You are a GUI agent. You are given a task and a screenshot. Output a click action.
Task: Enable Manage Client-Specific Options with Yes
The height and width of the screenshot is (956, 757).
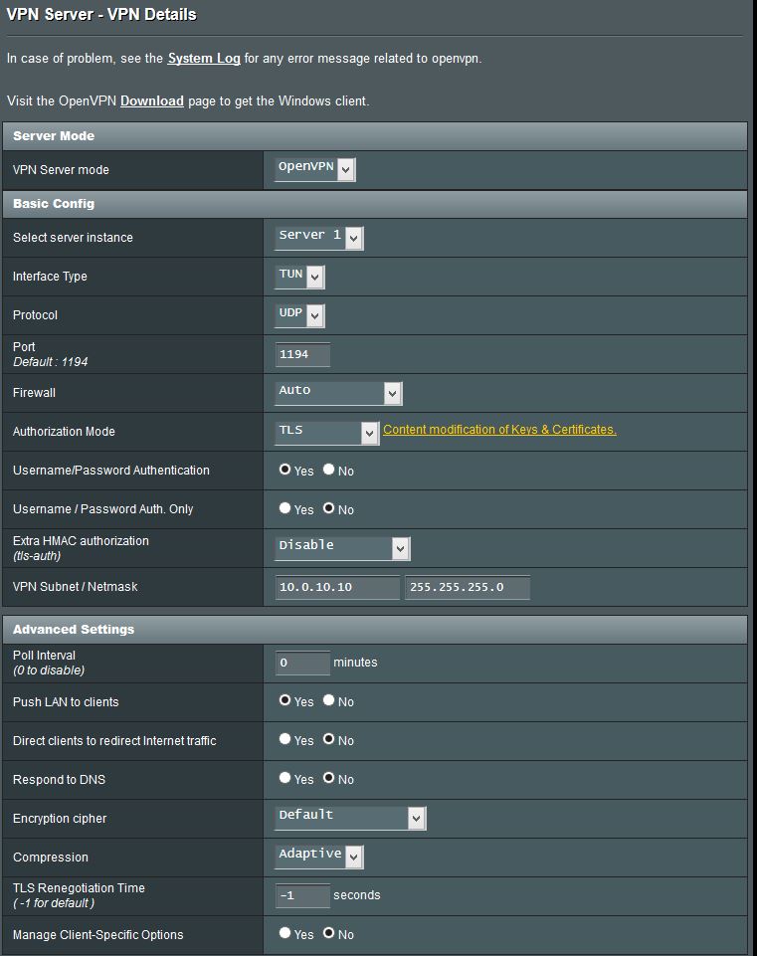click(285, 934)
